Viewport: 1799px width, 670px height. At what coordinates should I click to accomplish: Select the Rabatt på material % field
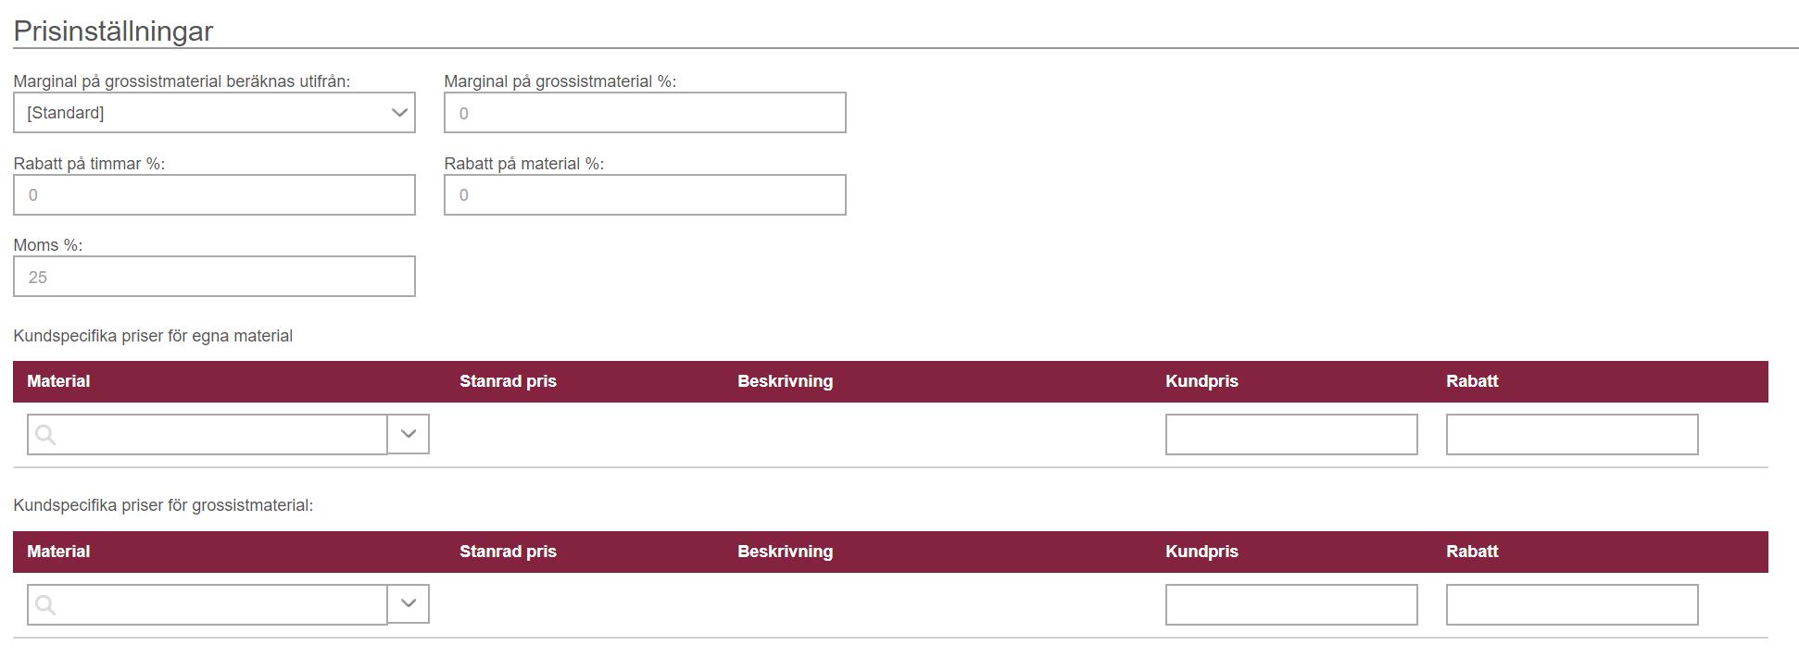click(645, 195)
